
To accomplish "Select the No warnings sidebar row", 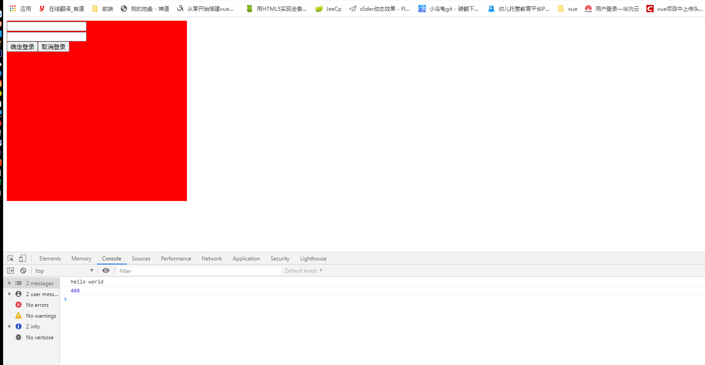I will (31, 316).
